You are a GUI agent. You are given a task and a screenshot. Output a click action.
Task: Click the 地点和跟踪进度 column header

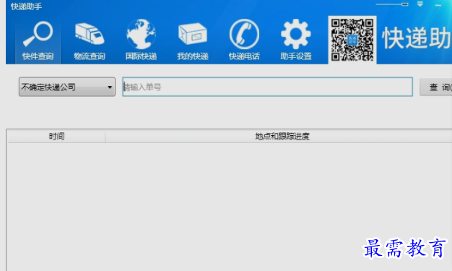282,136
